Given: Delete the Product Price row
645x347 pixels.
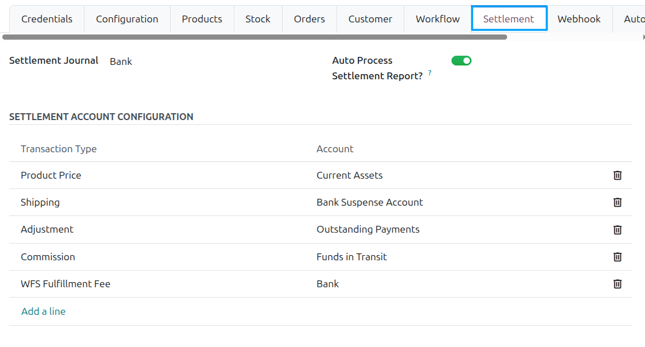Looking at the screenshot, I should coord(617,175).
